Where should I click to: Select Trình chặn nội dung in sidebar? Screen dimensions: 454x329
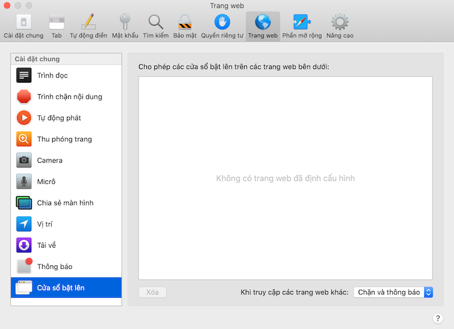[x=66, y=96]
